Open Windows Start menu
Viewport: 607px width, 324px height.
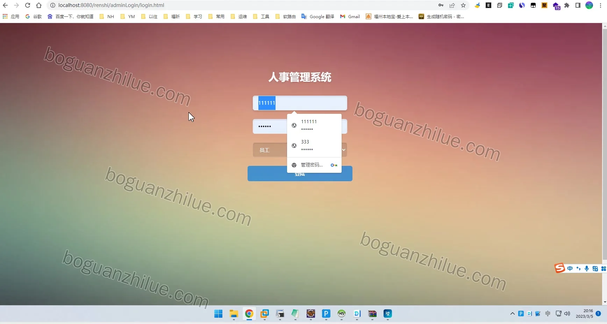pos(219,314)
